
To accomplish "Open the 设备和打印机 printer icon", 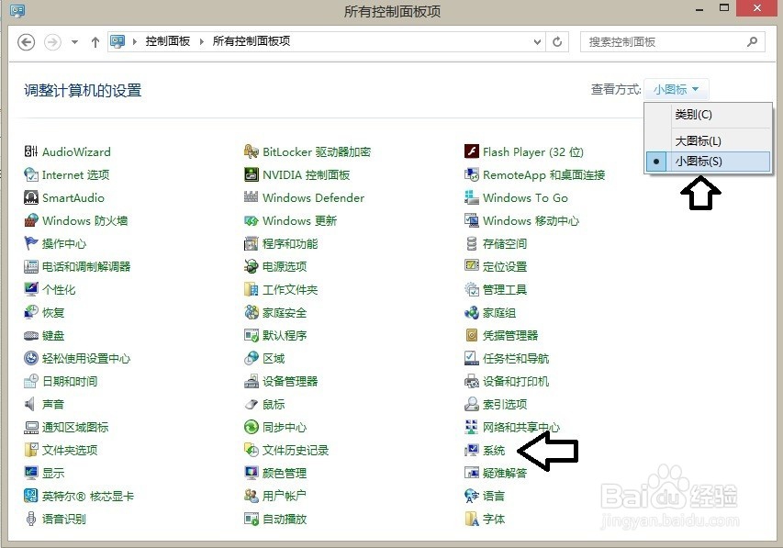I will click(472, 381).
